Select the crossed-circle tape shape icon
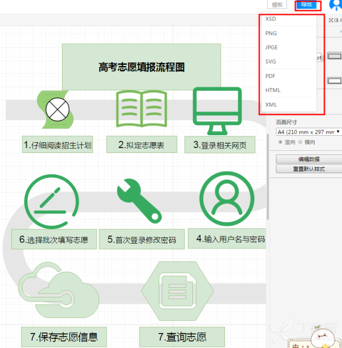The image size is (342, 348). click(56, 110)
